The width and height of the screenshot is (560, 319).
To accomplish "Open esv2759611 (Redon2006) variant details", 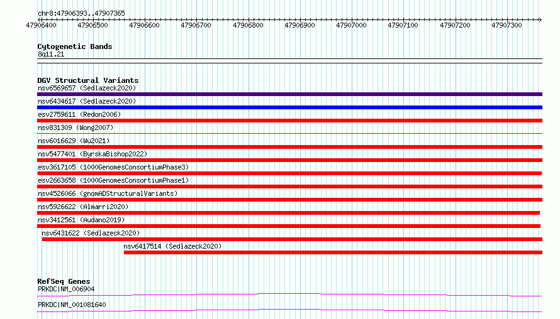I will coord(79,114).
